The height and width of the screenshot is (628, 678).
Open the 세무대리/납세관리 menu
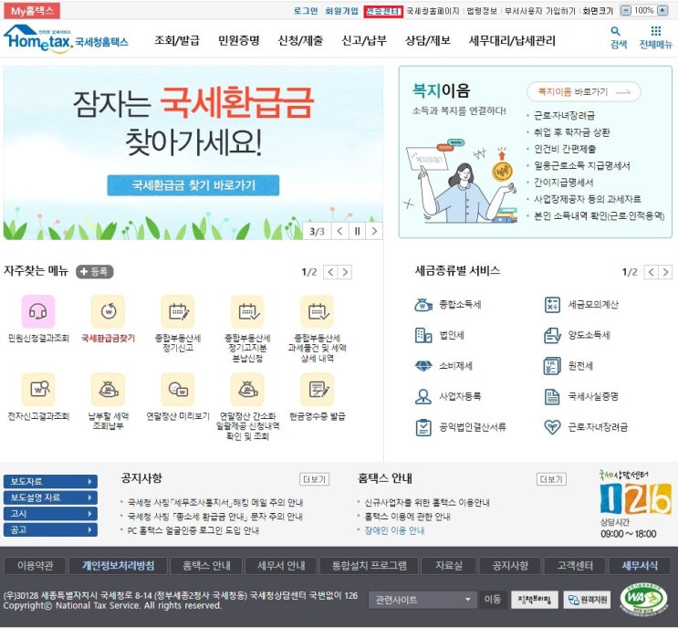(x=512, y=41)
